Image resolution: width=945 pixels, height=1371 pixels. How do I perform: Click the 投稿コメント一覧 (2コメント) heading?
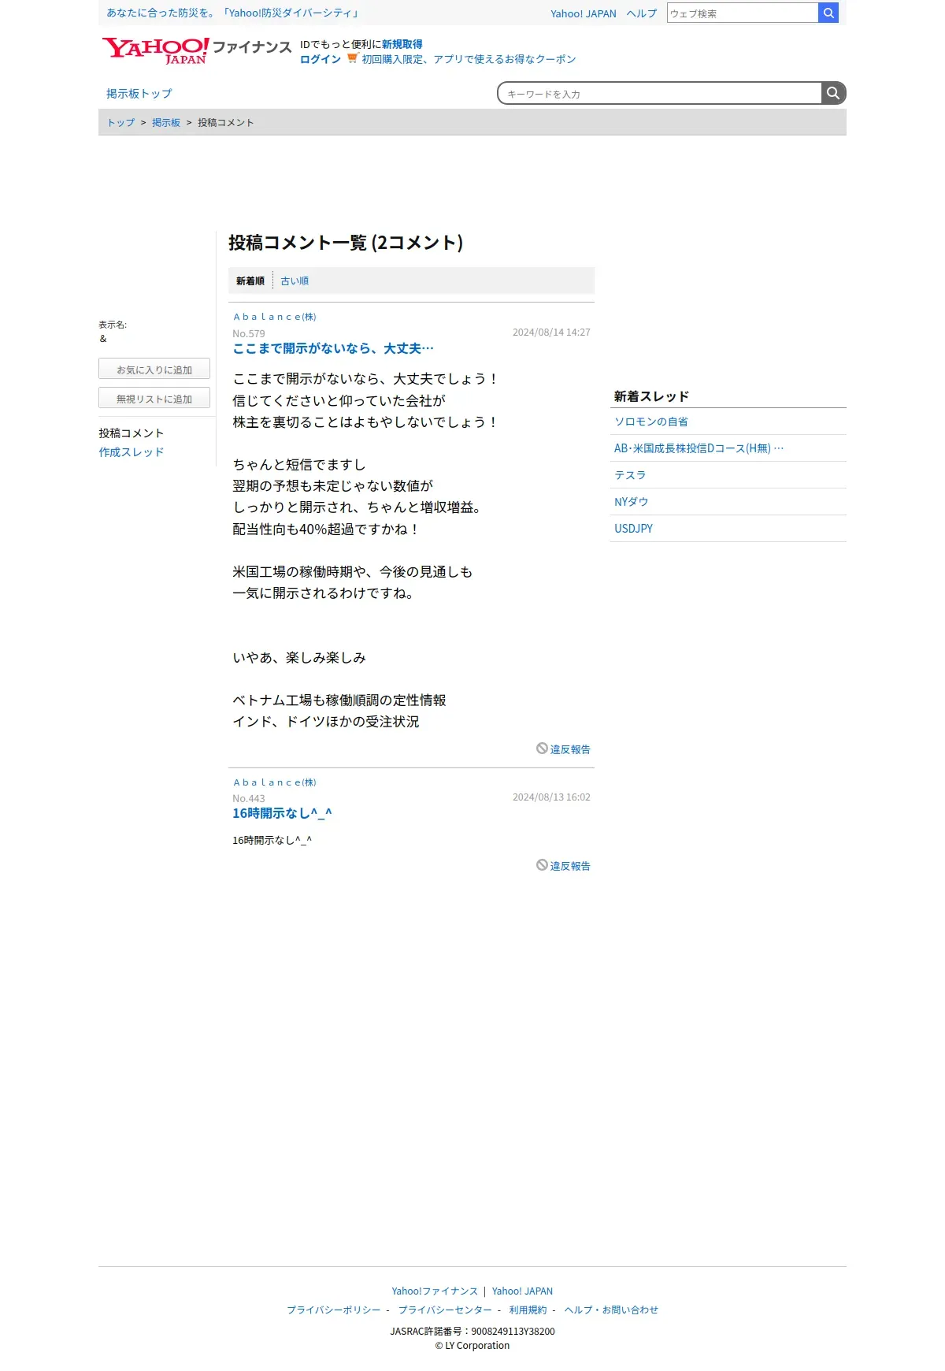346,242
